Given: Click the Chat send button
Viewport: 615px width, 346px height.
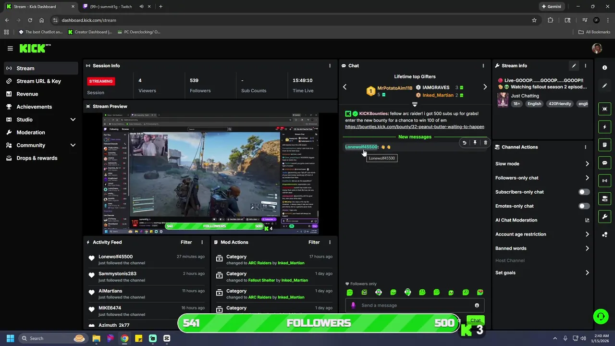Looking at the screenshot, I should pyautogui.click(x=475, y=321).
